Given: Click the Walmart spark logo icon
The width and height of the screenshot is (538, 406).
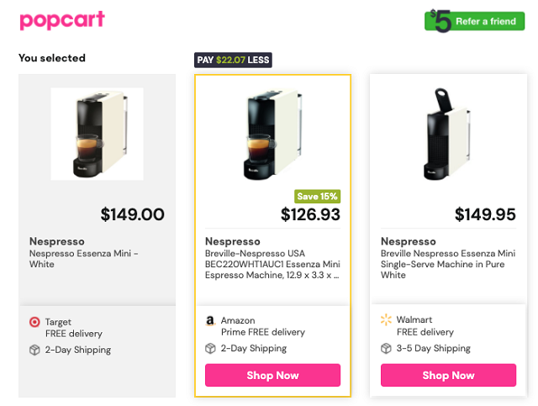Looking at the screenshot, I should (x=386, y=320).
